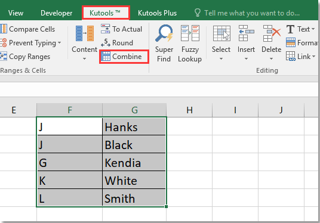This screenshot has height=223, width=320.
Task: Select the J cell beside Black
Action: (x=70, y=144)
